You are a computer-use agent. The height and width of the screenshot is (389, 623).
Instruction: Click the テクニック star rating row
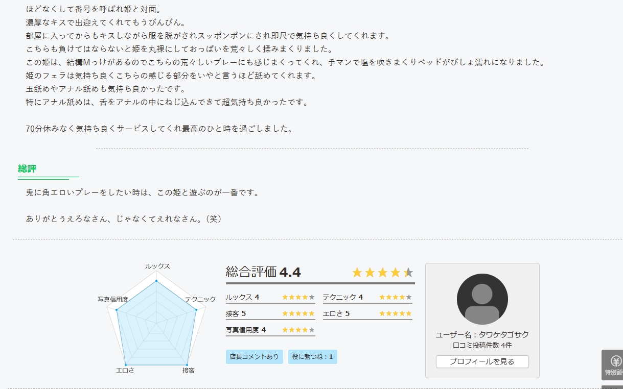pos(367,298)
